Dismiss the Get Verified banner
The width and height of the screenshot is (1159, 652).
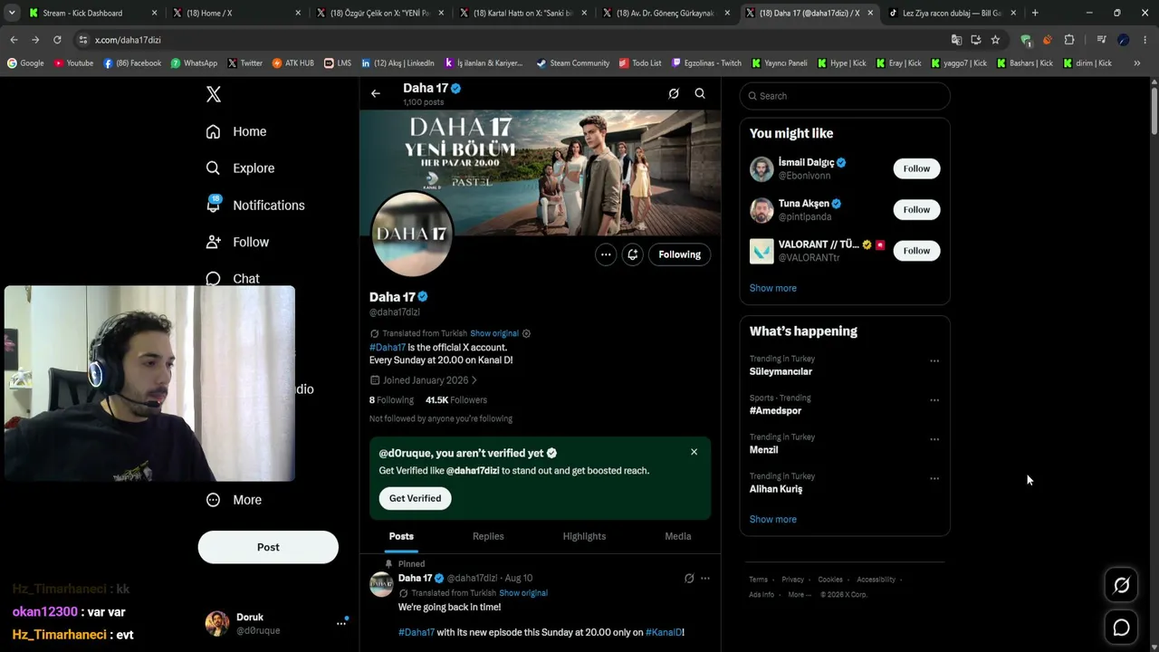pyautogui.click(x=694, y=452)
